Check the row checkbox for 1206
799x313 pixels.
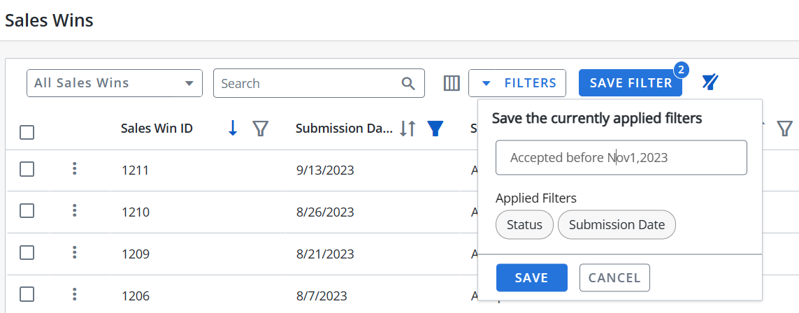click(27, 294)
